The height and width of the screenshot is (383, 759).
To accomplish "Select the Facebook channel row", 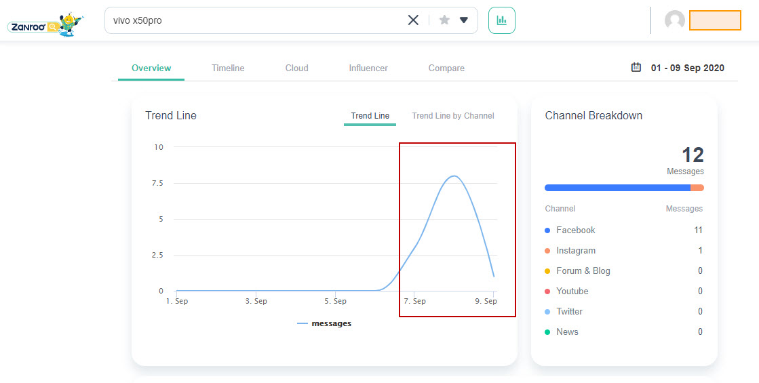I will [623, 230].
